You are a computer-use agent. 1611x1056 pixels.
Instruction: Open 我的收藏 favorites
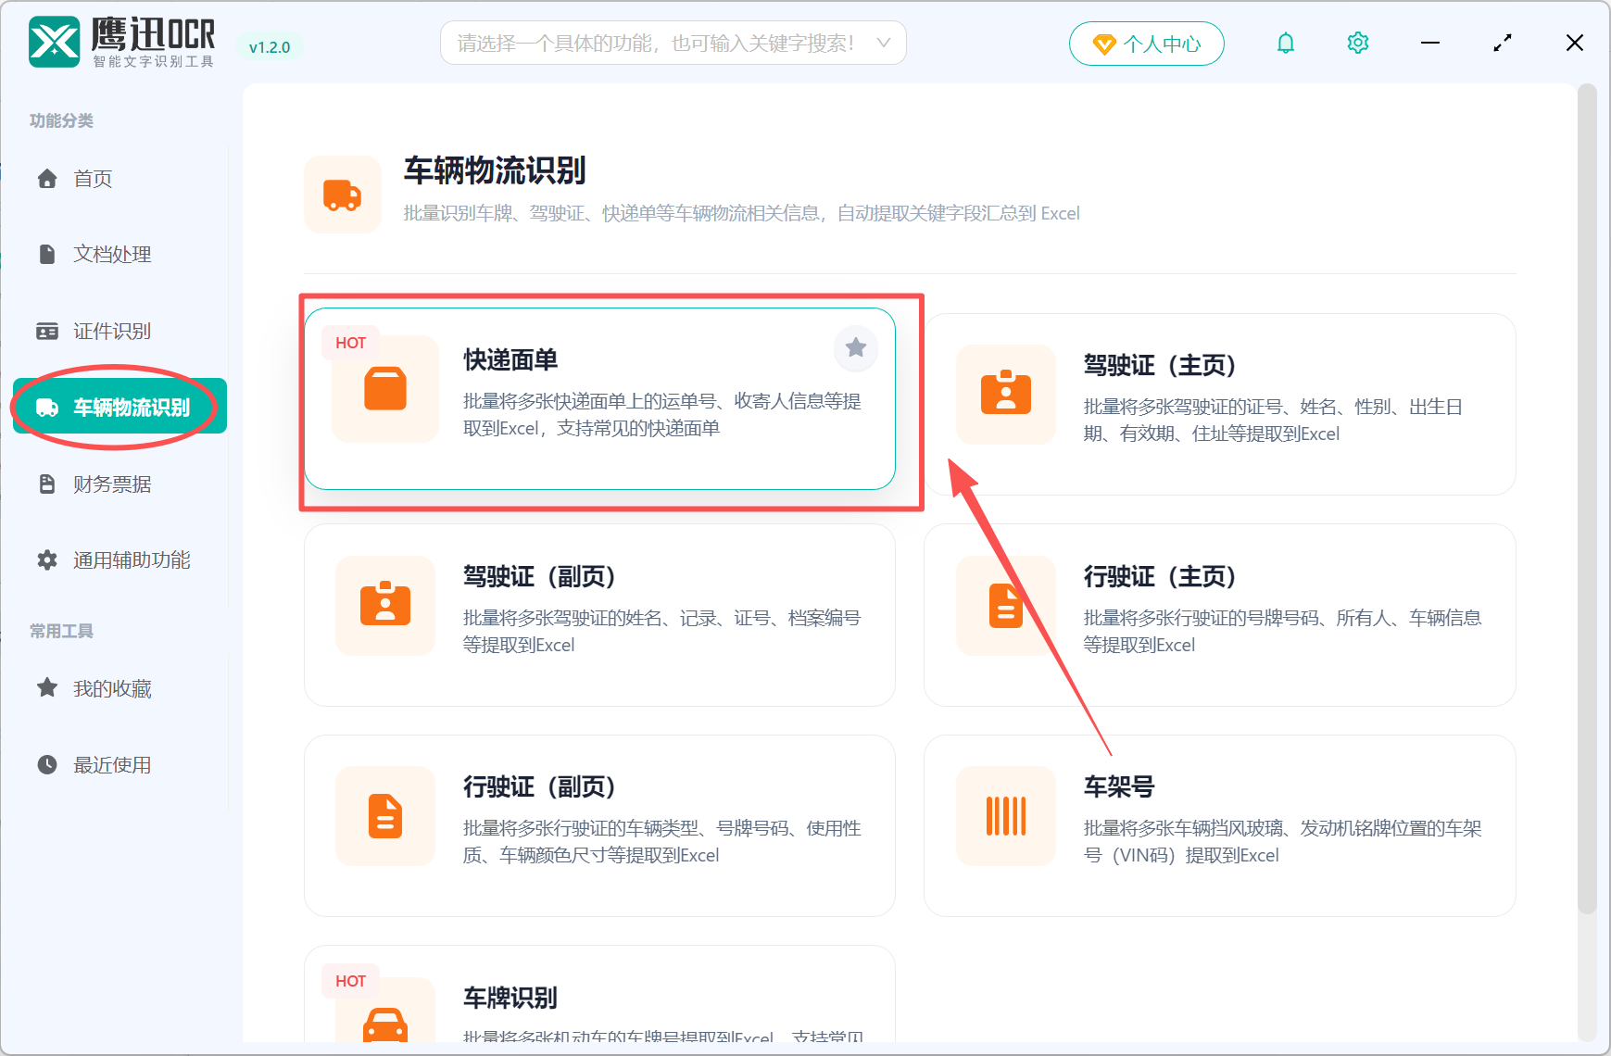click(x=111, y=687)
